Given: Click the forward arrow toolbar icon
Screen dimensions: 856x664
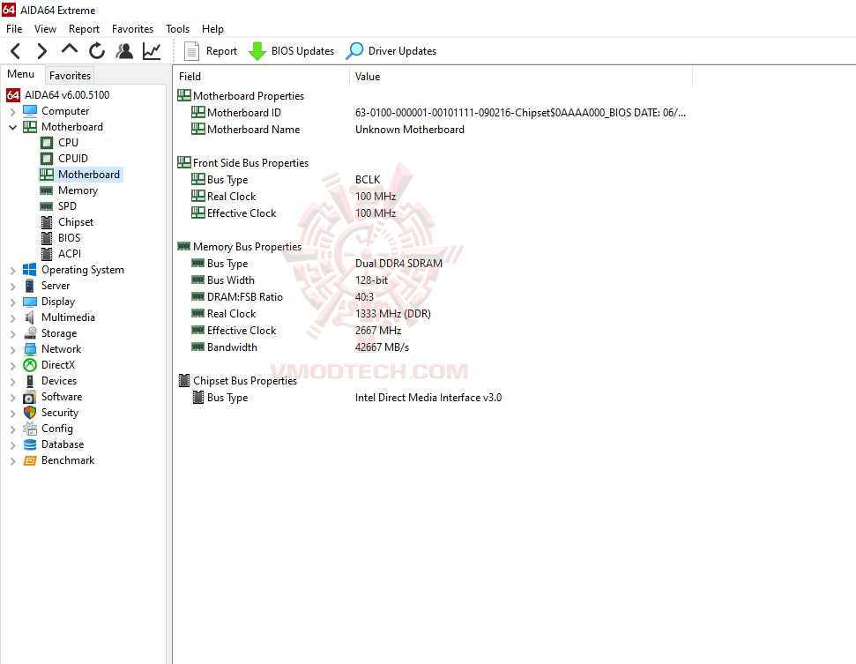Looking at the screenshot, I should pyautogui.click(x=41, y=50).
